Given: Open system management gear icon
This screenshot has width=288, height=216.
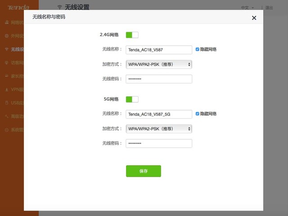Looking at the screenshot, I should click(x=6, y=130).
